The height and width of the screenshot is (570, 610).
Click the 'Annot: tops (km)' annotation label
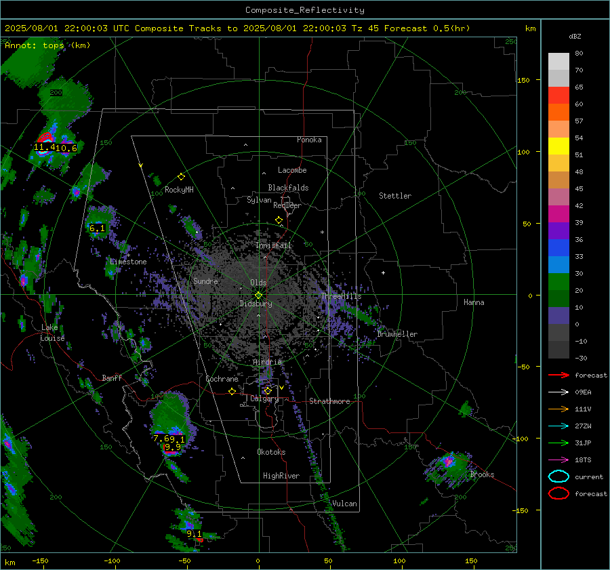click(47, 45)
